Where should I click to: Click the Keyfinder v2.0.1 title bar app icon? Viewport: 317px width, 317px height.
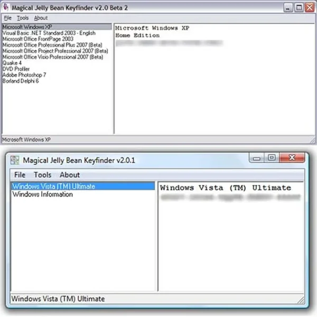(15, 160)
